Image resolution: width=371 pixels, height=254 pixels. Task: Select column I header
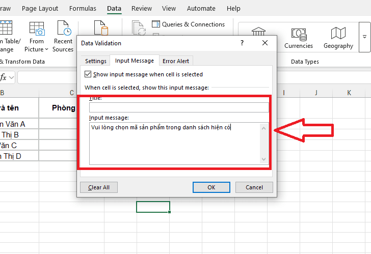click(x=284, y=93)
